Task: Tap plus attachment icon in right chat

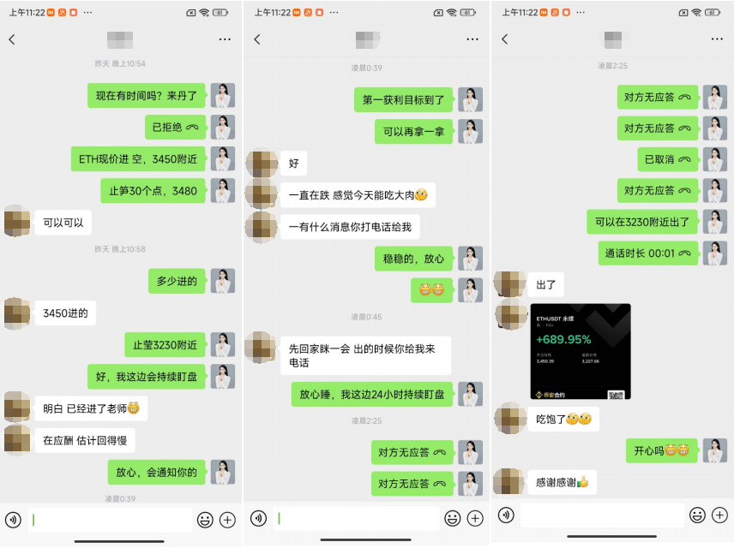Action: 719,515
